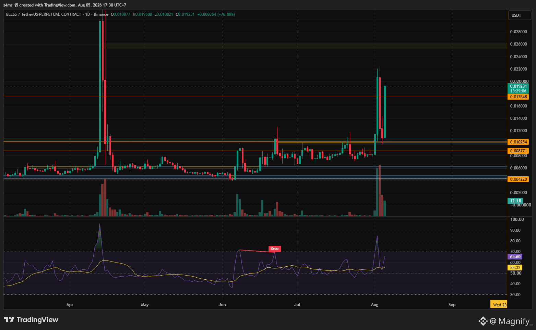Click the purple 65.60 RSI value tag

pyautogui.click(x=515, y=256)
